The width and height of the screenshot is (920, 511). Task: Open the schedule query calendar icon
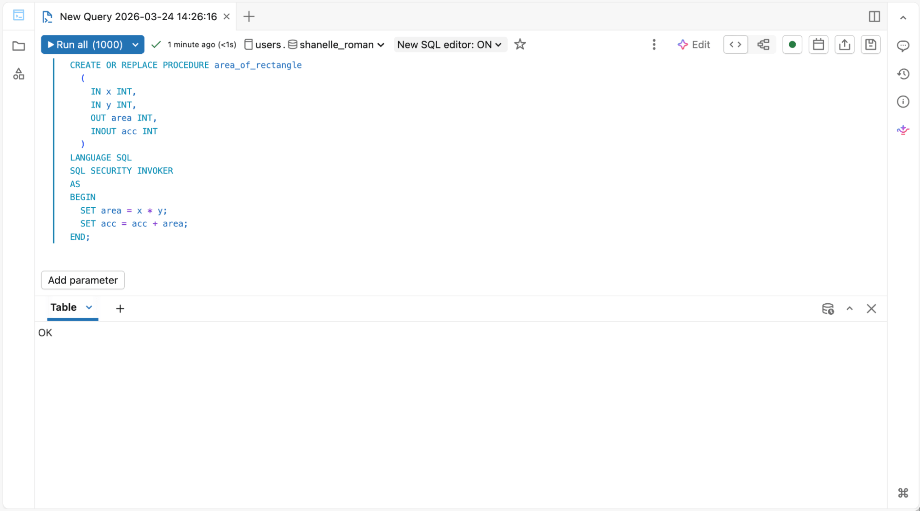point(818,44)
